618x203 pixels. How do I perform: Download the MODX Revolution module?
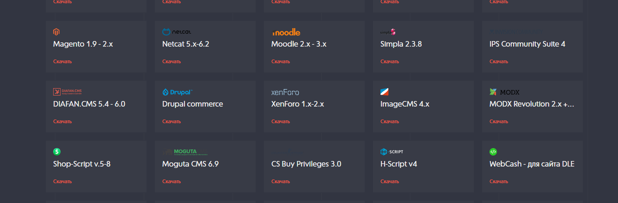(x=499, y=121)
